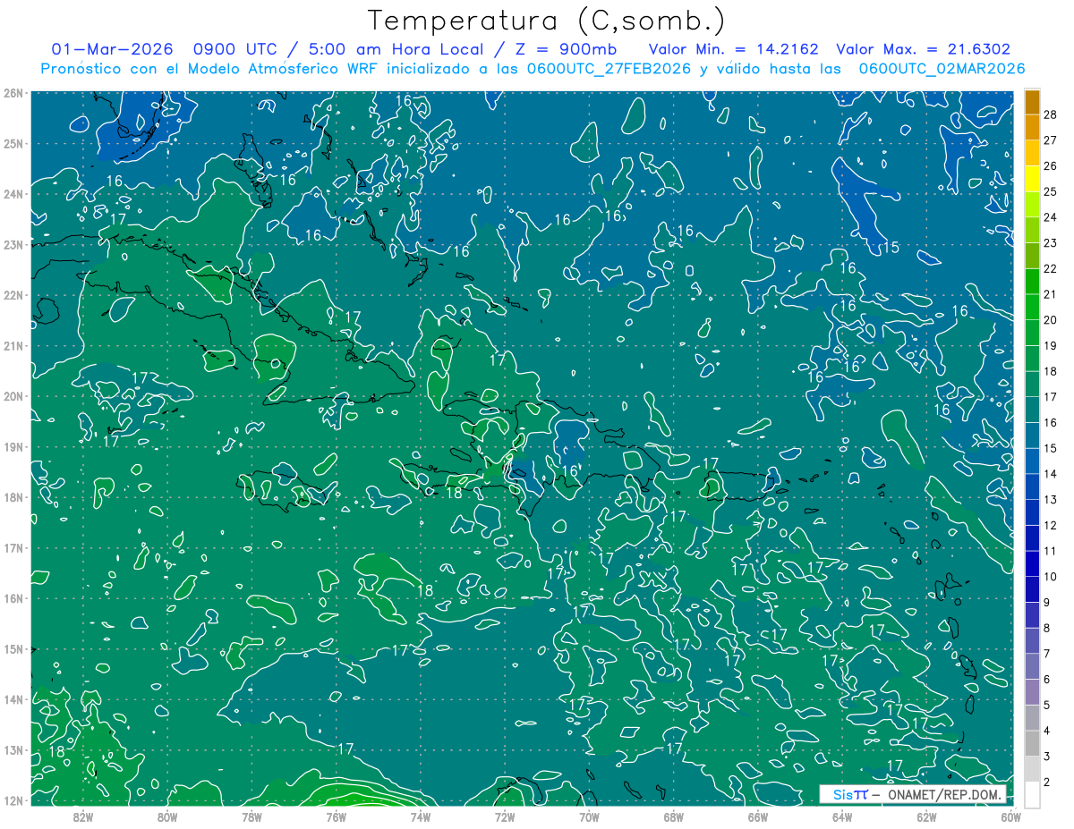Pick the lavender swatch between 5 and 6
The height and width of the screenshot is (829, 1074).
click(x=1032, y=692)
